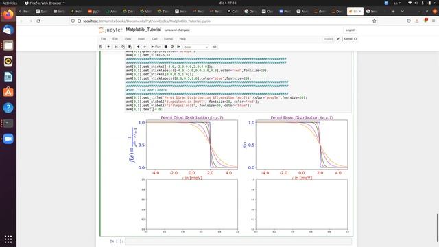This screenshot has width=439, height=247.
Task: Paste cells below with the paste icon
Action: tap(130, 47)
